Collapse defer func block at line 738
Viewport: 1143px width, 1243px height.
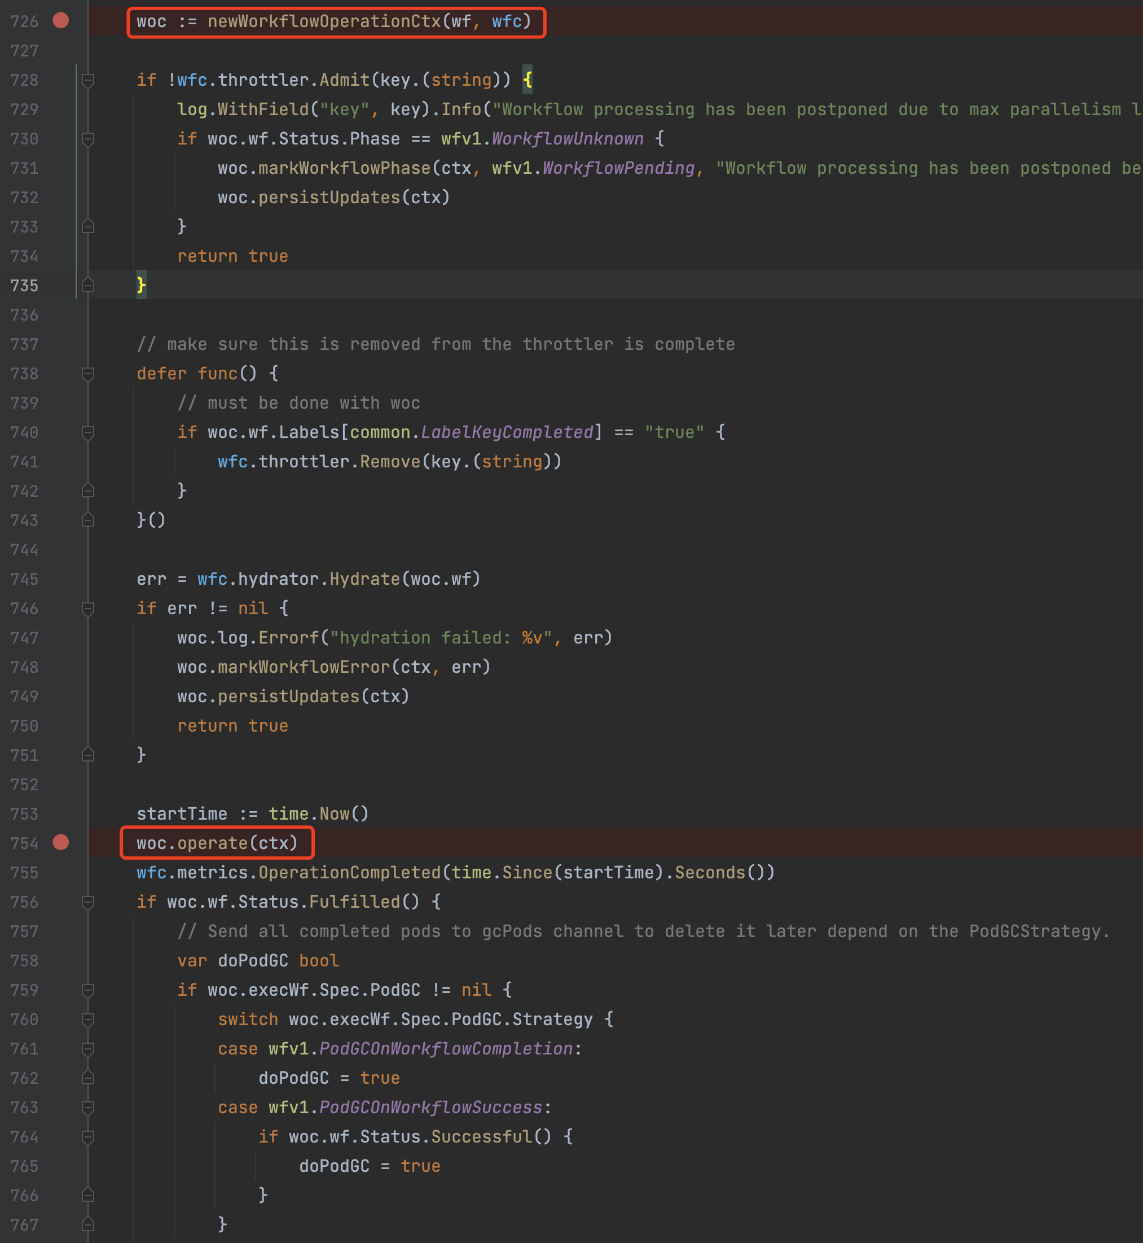pyautogui.click(x=88, y=374)
